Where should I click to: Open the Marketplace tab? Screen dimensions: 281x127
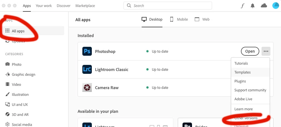(x=85, y=6)
